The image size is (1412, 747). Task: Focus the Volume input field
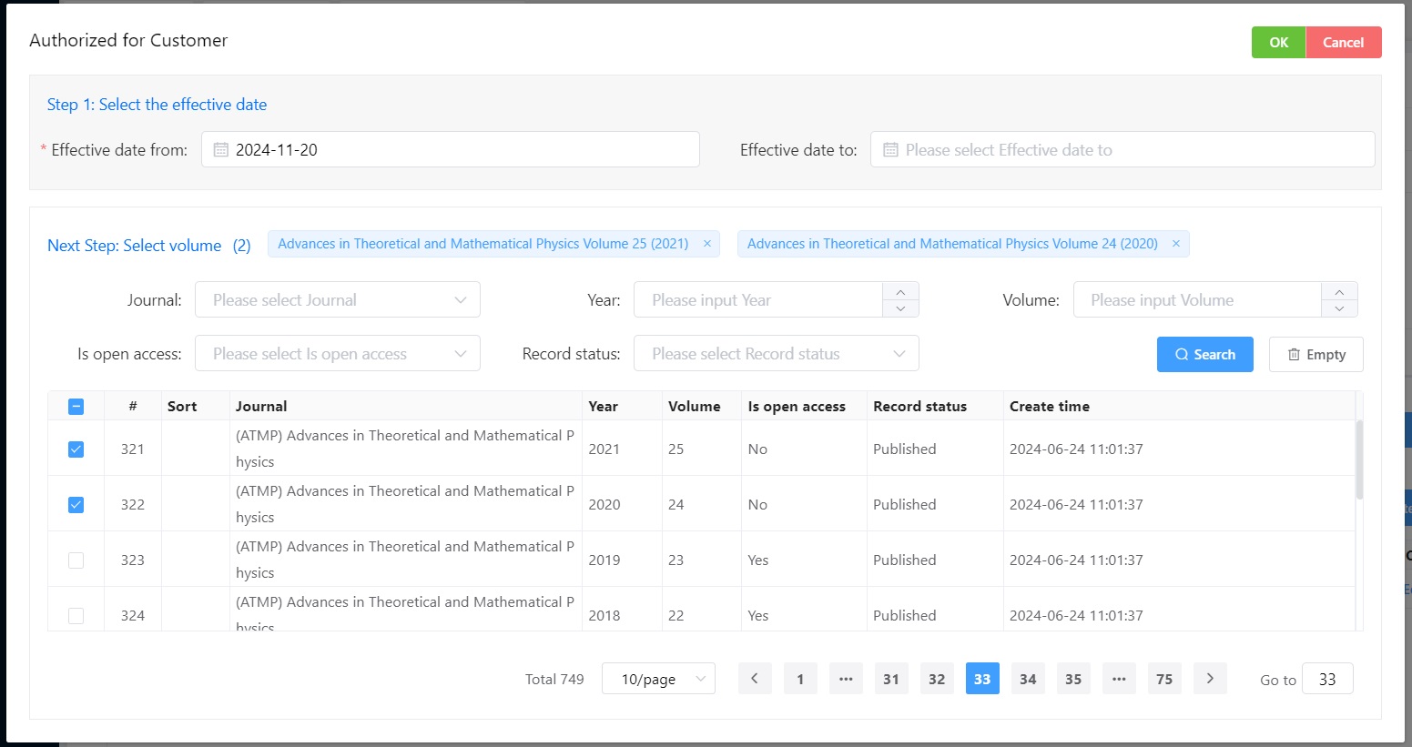click(1197, 300)
